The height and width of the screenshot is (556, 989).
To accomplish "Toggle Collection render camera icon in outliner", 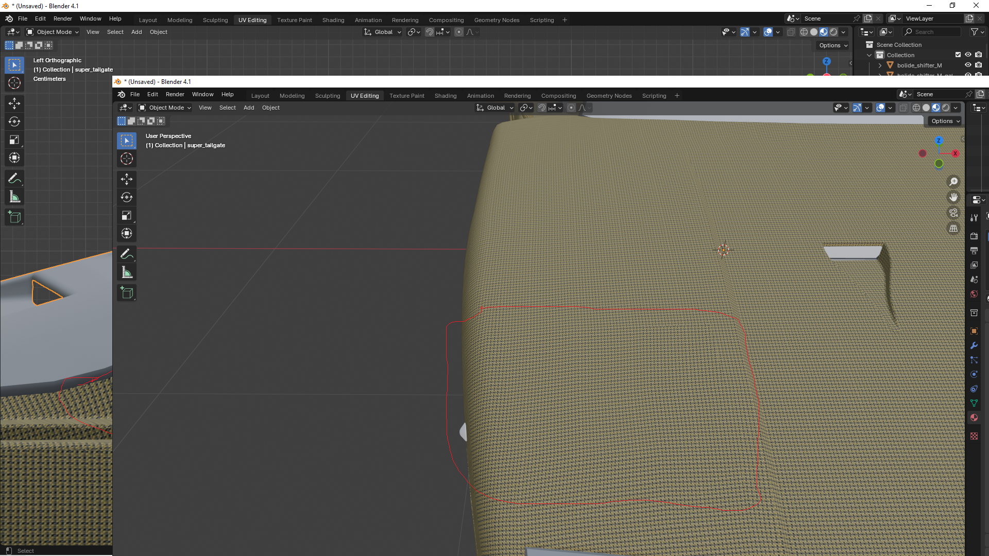I will [979, 55].
